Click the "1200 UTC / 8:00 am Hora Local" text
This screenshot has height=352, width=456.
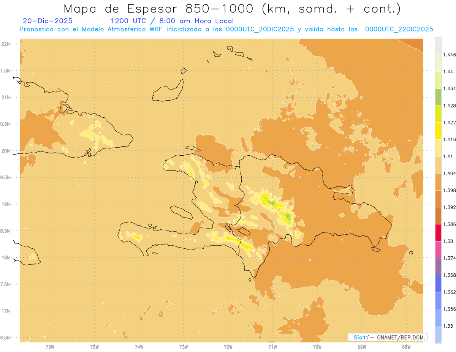click(172, 21)
